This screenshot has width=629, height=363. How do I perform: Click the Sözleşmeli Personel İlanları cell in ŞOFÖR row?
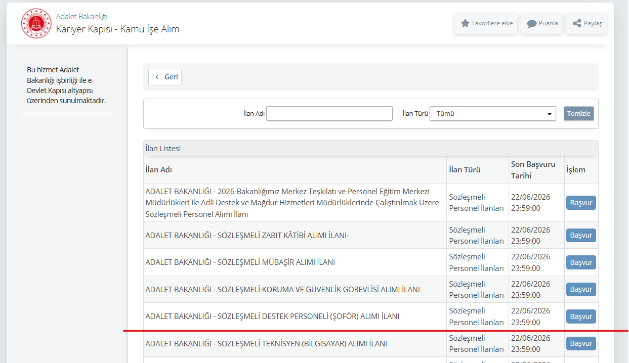pyautogui.click(x=477, y=316)
